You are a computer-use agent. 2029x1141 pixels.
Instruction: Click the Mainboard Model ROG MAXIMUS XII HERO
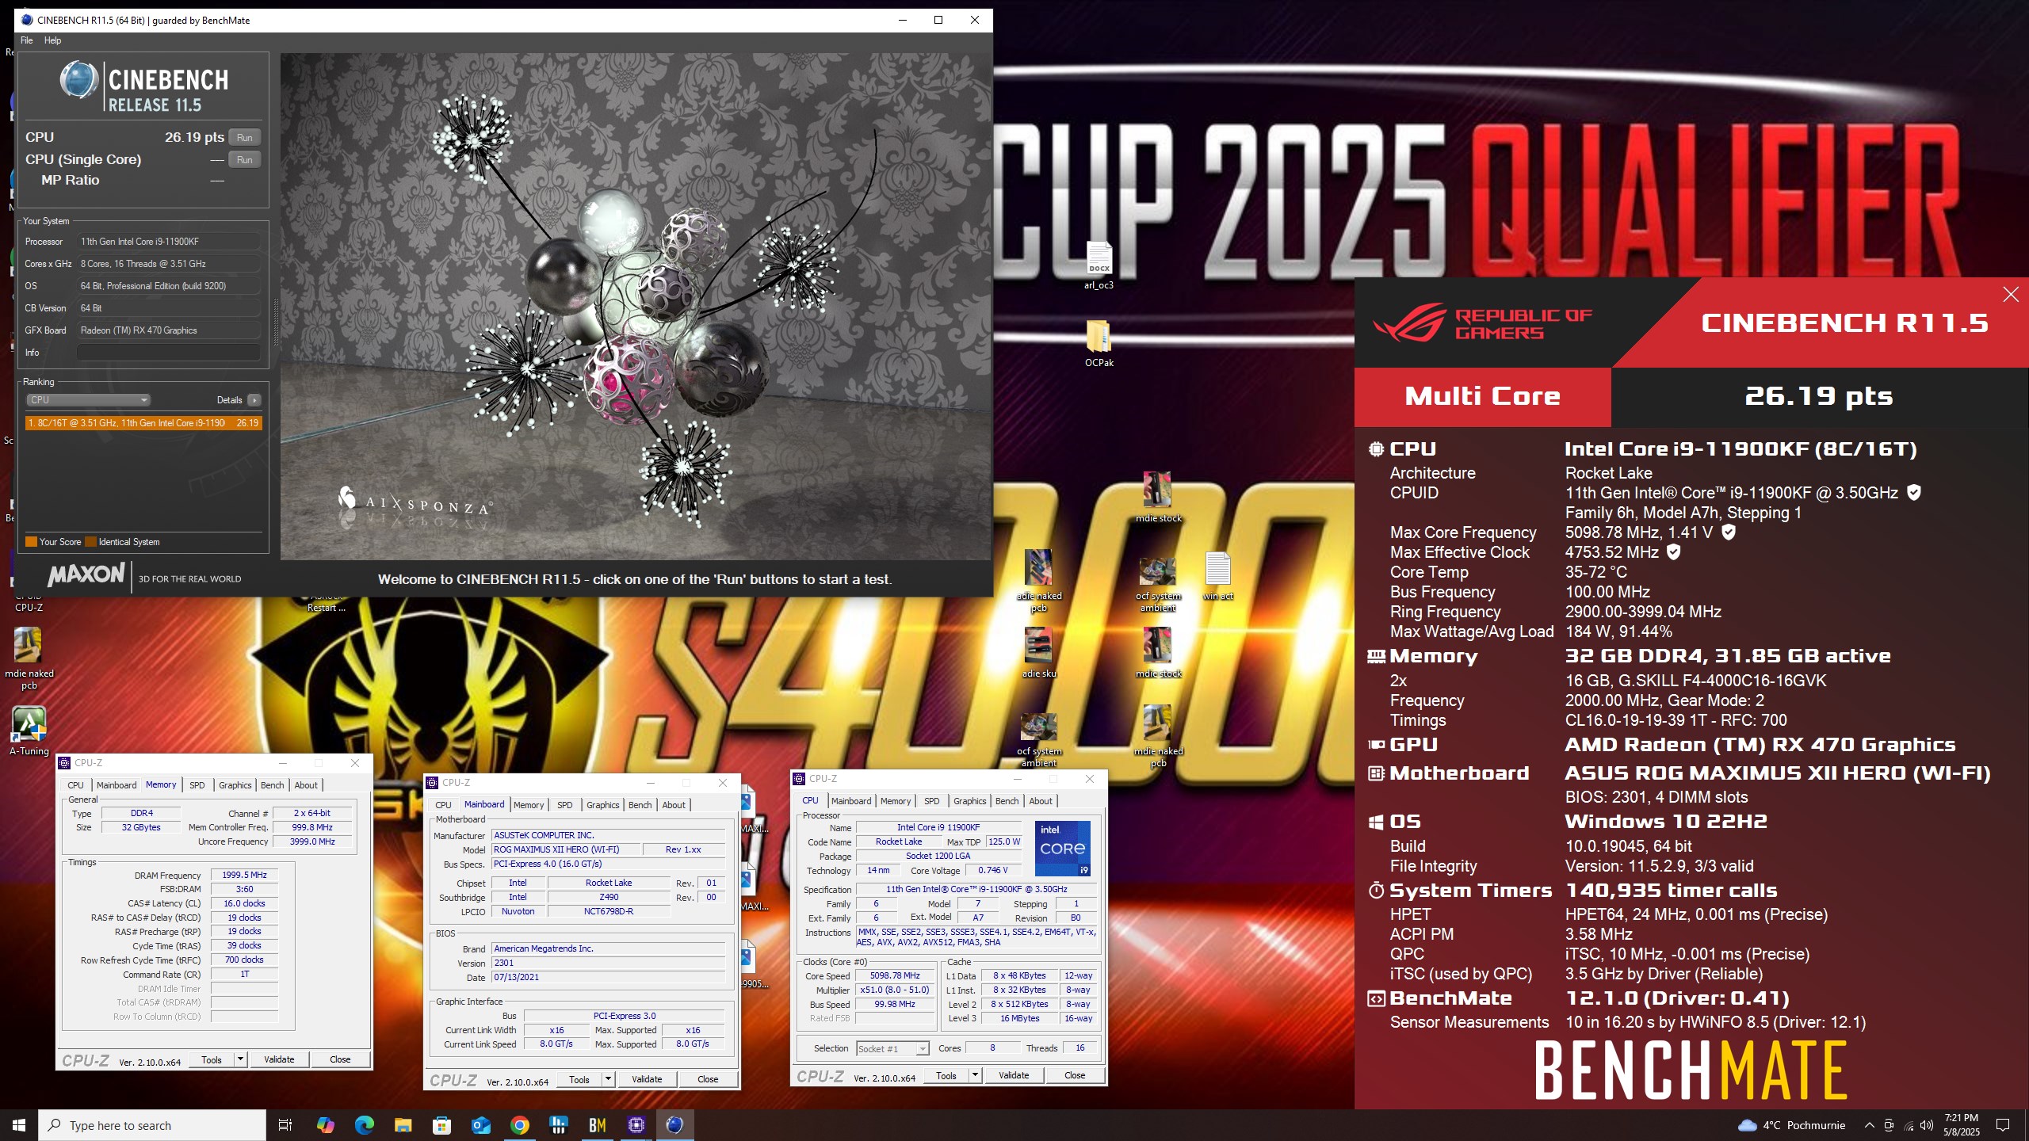click(x=566, y=849)
